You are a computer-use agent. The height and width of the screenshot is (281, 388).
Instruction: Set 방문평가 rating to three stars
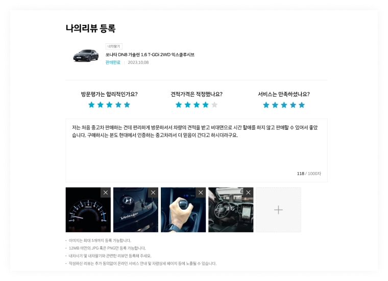109,105
